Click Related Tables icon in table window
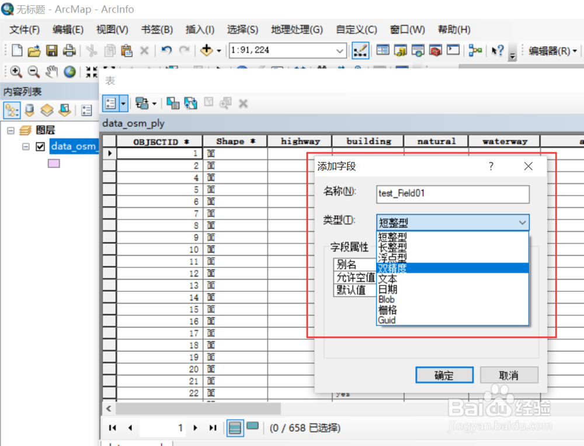The image size is (584, 446). pyautogui.click(x=142, y=103)
